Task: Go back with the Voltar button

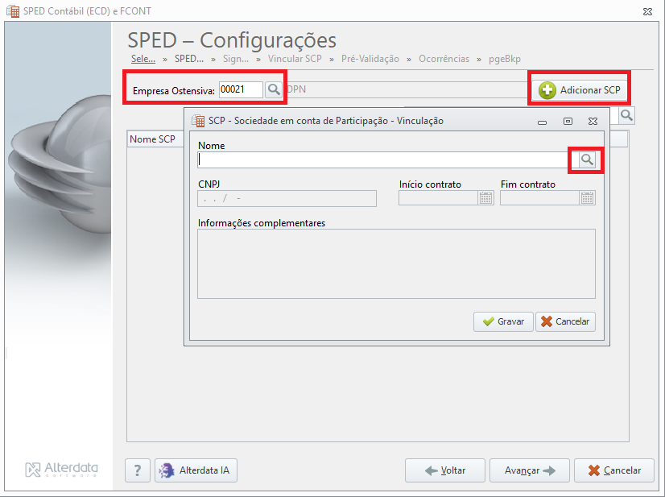Action: (445, 470)
